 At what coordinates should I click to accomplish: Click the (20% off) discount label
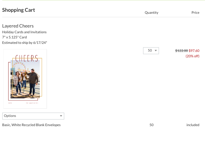(192, 56)
